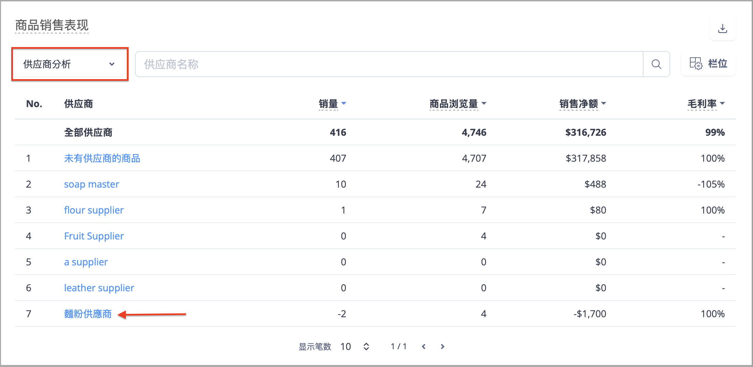753x367 pixels.
Task: Open flour supplier link
Action: click(x=94, y=210)
